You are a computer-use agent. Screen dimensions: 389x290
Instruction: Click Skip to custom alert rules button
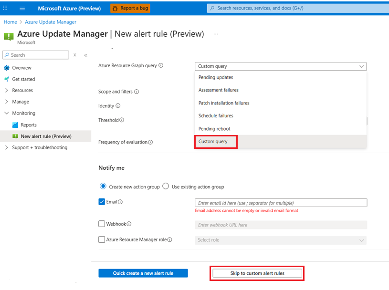click(x=257, y=273)
